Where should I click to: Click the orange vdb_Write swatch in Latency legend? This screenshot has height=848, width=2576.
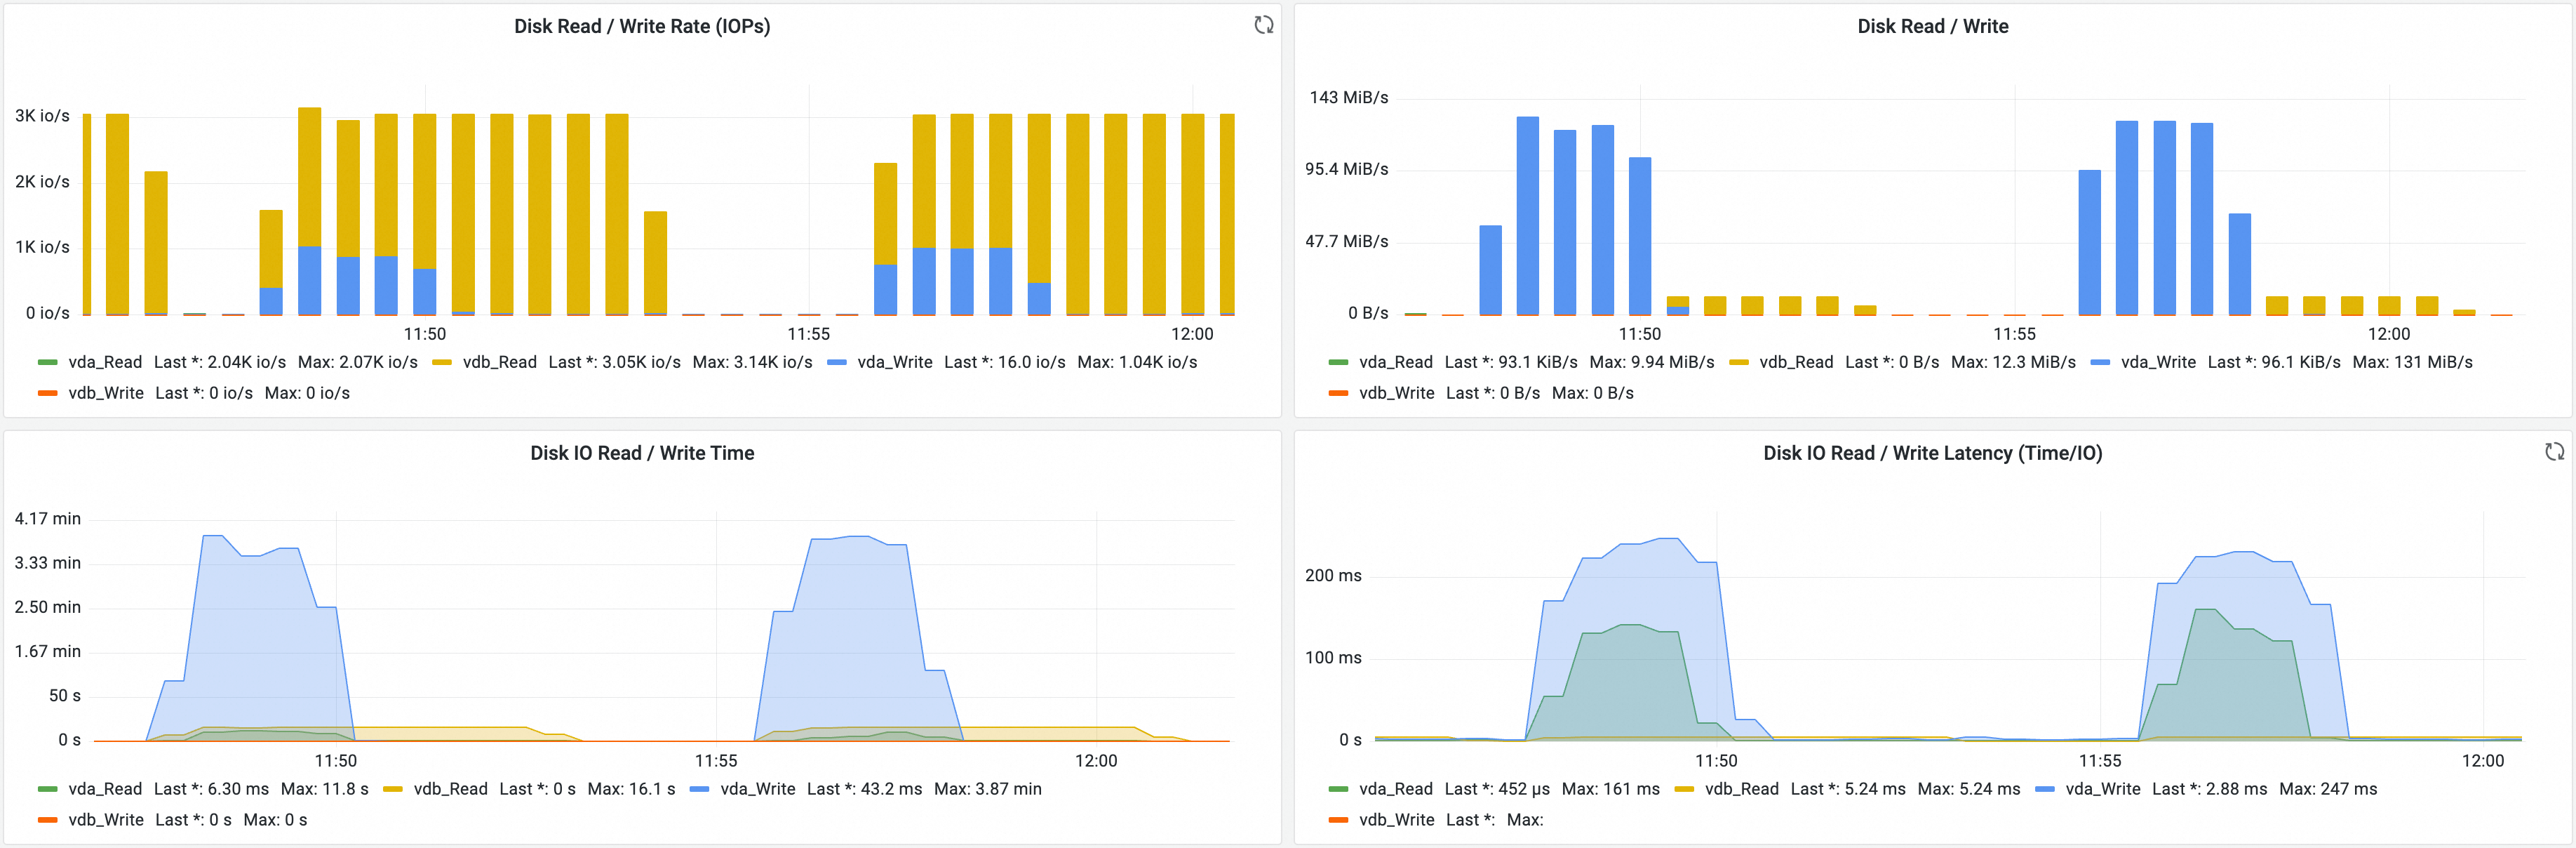coord(1338,819)
